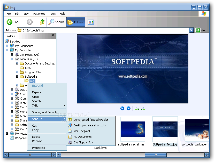Select the I386 folder

point(28,68)
